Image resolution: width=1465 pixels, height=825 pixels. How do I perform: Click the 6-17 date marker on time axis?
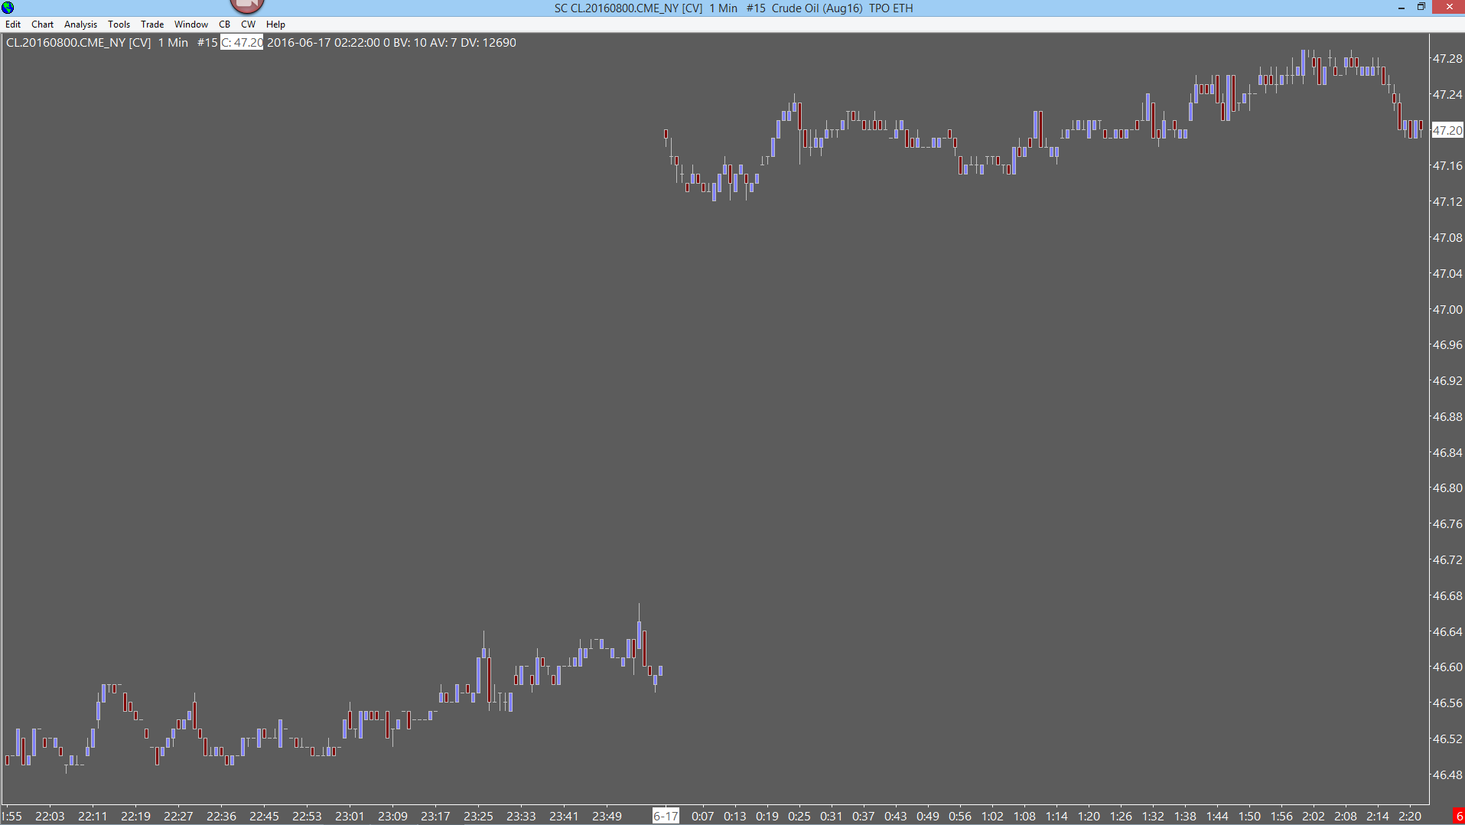coord(666,816)
